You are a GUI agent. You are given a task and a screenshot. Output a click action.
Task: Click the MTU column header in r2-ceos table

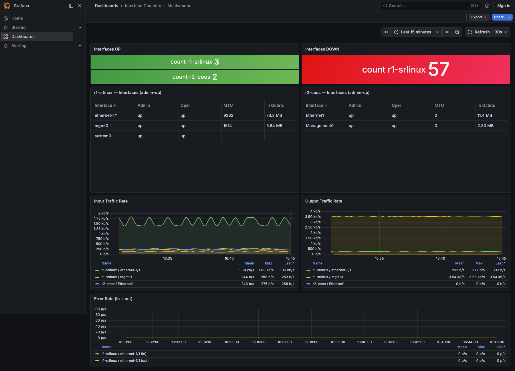(x=439, y=105)
